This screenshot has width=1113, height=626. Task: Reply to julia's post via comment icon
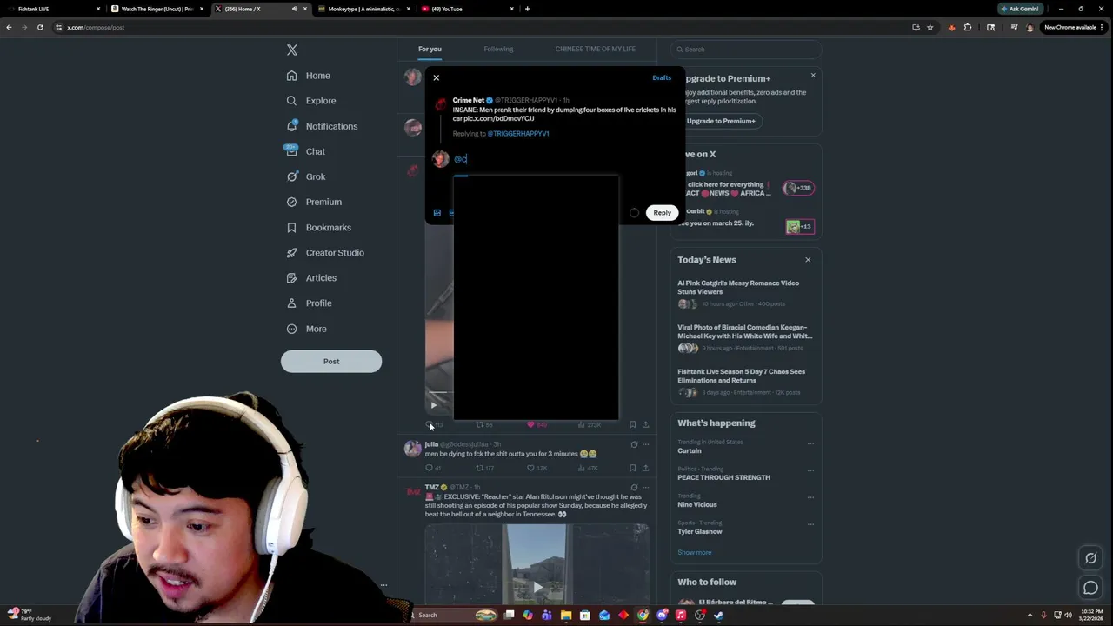429,468
